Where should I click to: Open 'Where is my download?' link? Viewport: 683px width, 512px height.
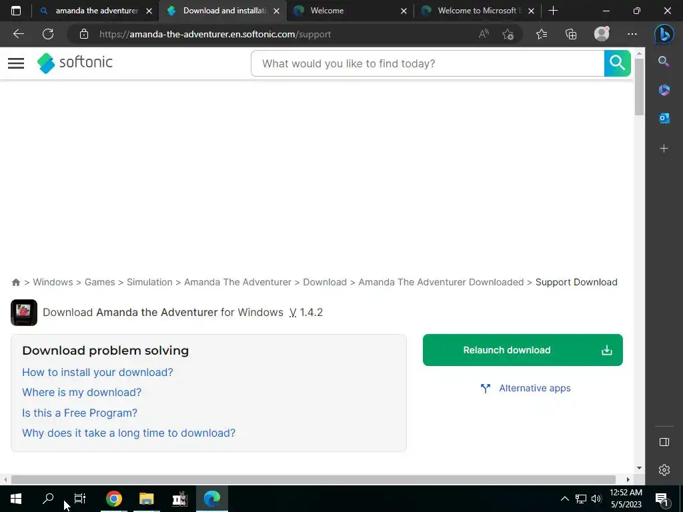82,392
